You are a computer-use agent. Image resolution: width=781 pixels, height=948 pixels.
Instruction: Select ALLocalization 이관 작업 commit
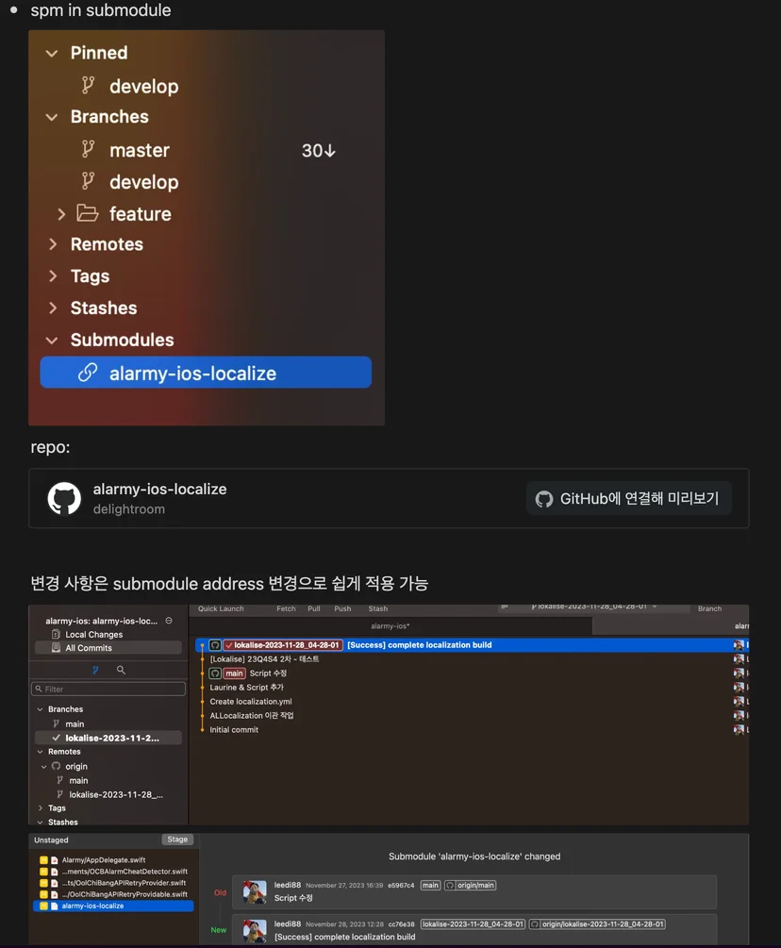click(x=252, y=715)
